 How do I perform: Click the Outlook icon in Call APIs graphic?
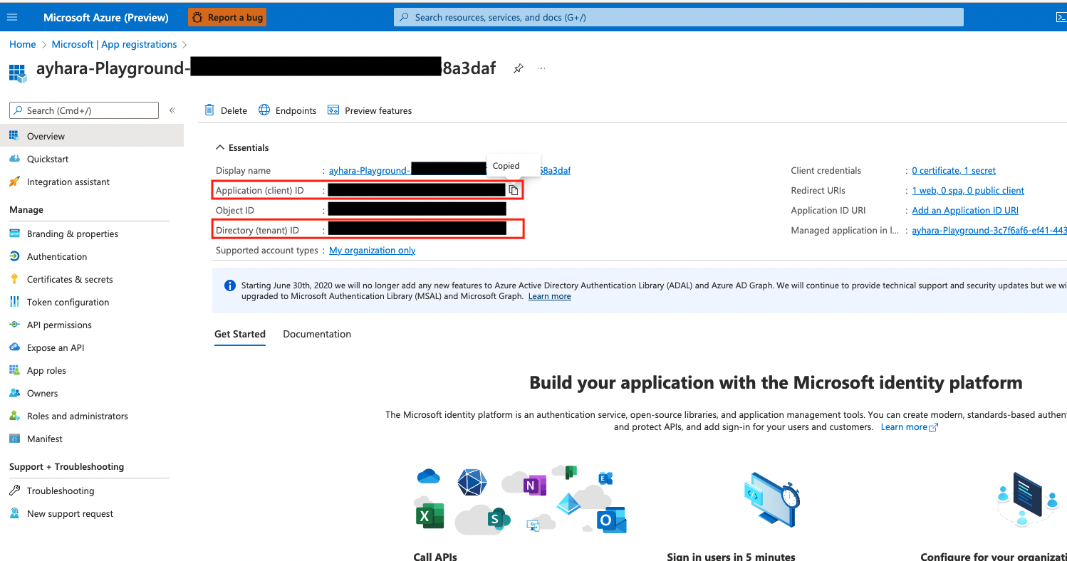click(x=610, y=520)
